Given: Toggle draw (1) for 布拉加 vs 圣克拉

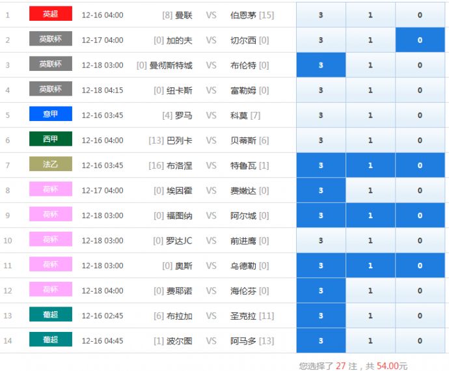Looking at the screenshot, I should click(370, 316).
